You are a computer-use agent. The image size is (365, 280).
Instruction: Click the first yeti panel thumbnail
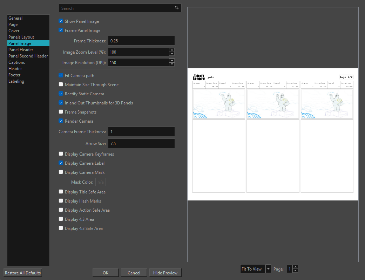click(218, 104)
